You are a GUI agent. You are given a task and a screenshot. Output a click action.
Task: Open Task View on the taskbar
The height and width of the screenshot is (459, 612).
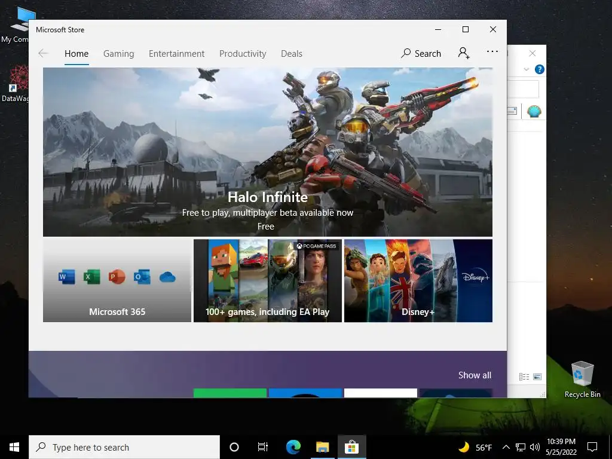click(x=263, y=447)
